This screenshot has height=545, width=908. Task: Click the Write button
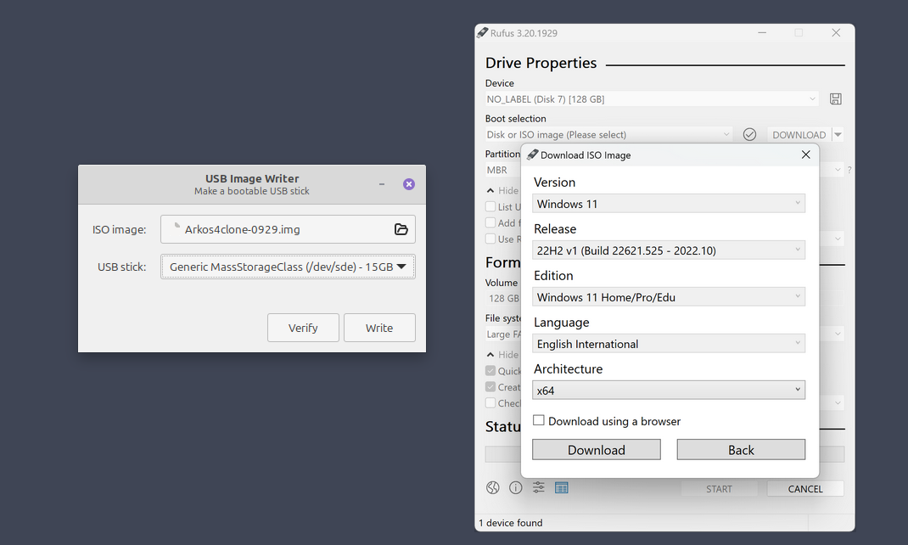[x=379, y=328]
